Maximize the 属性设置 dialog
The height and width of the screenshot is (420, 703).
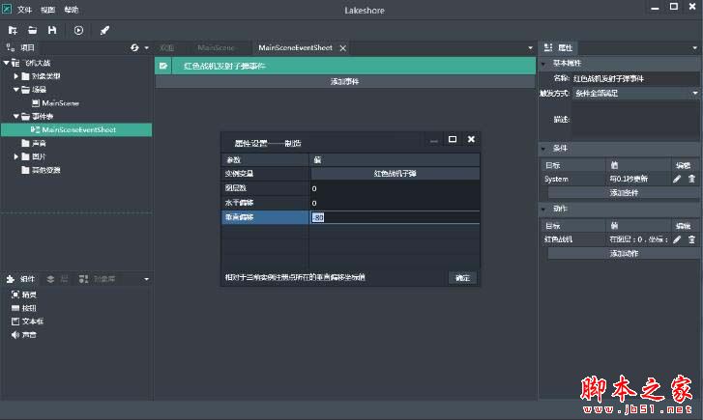453,139
